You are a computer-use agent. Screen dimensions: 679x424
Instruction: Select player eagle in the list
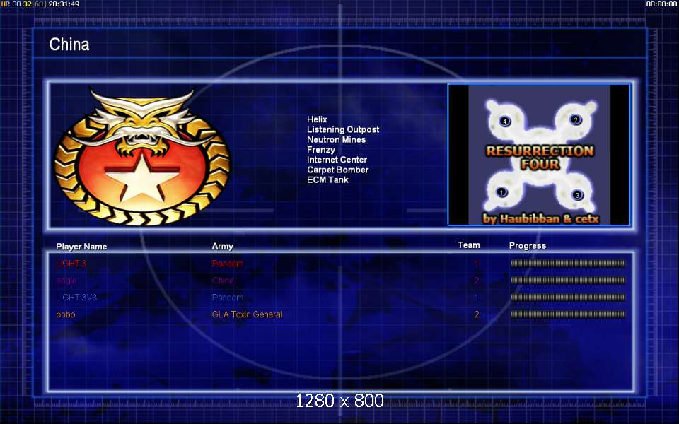66,281
